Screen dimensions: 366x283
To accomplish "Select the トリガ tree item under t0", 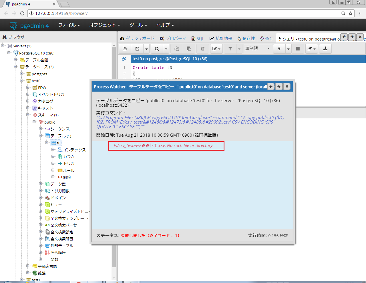I will pos(69,163).
